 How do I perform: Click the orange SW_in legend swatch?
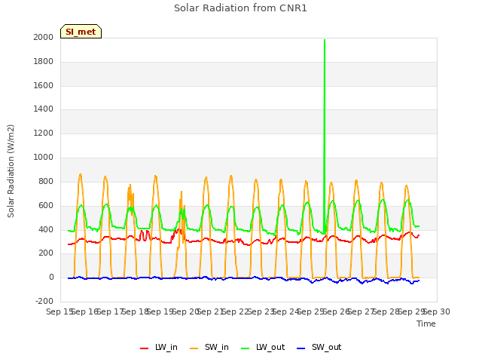[x=194, y=348]
